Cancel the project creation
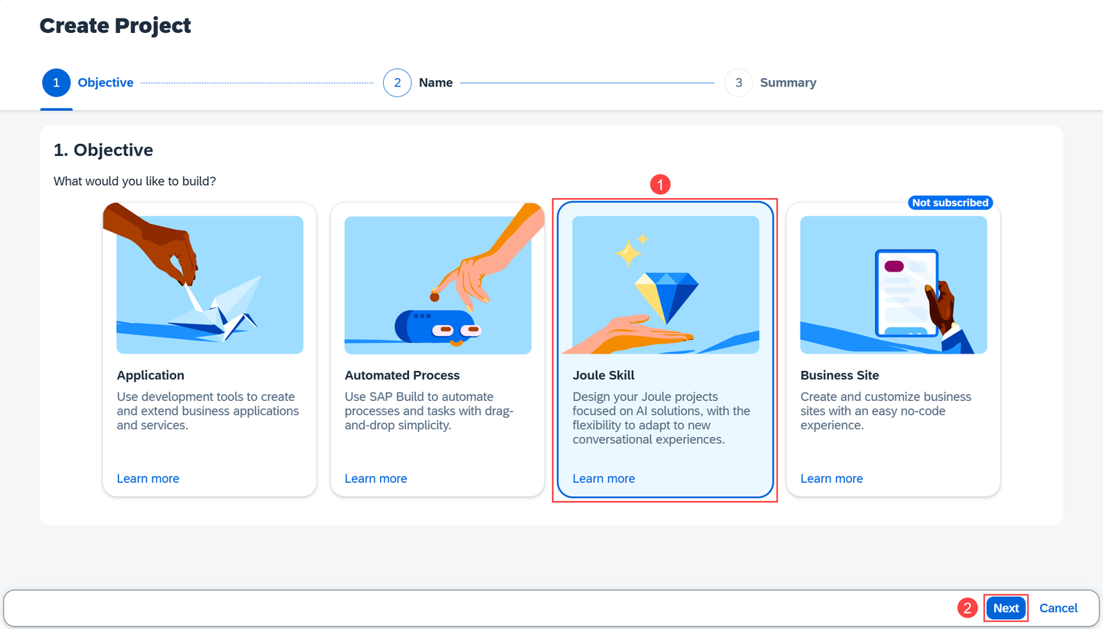The width and height of the screenshot is (1103, 629). coord(1059,608)
